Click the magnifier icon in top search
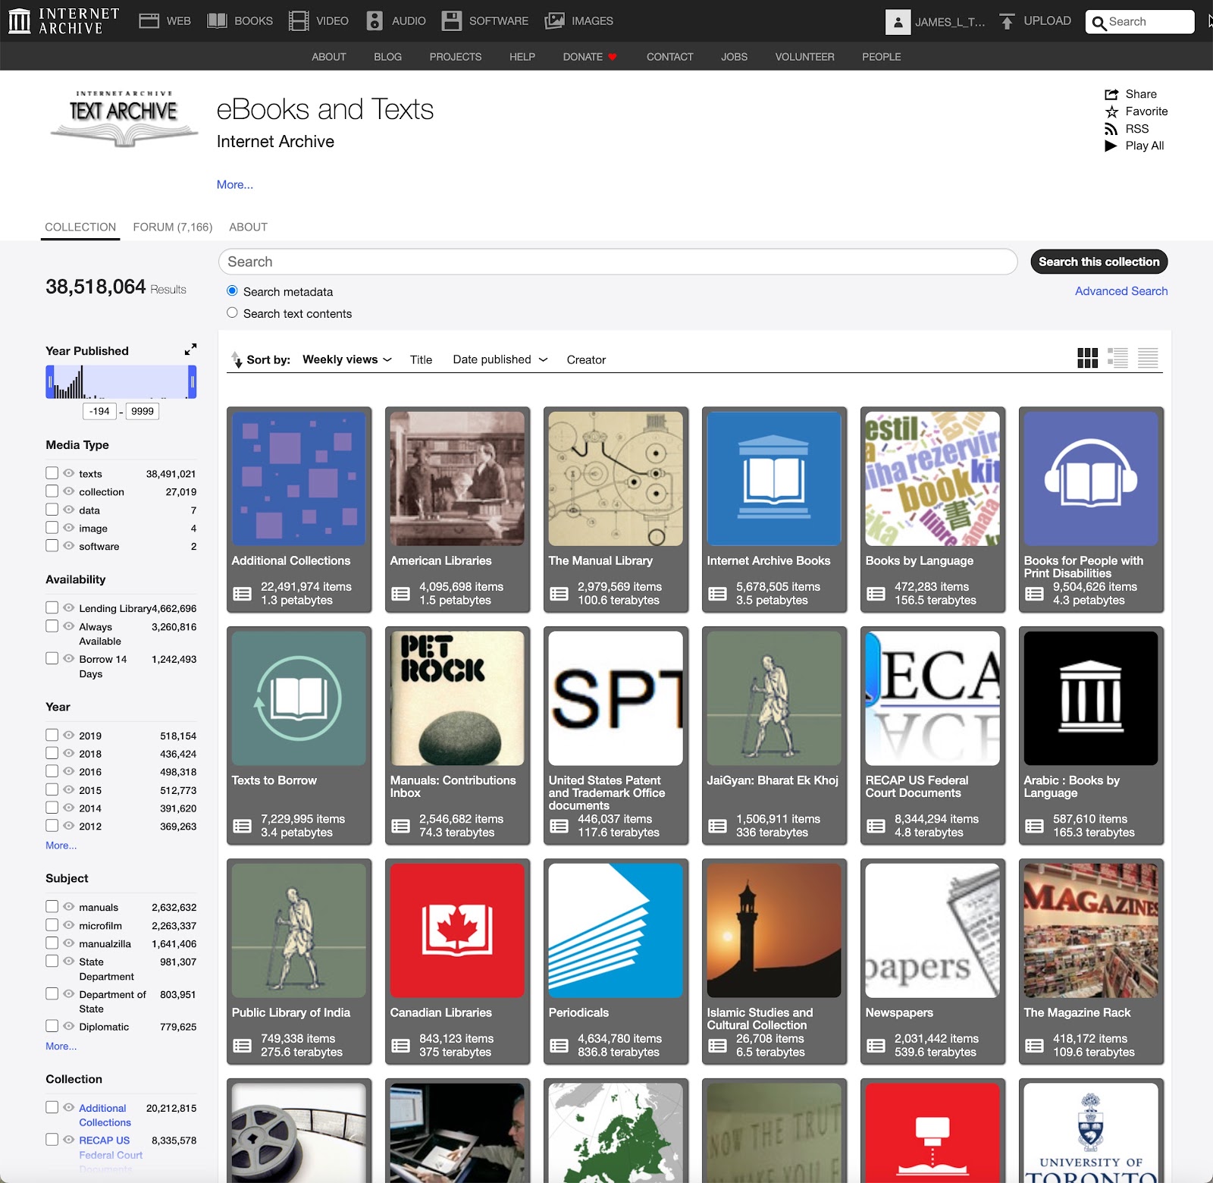1213x1183 pixels. click(x=1099, y=23)
